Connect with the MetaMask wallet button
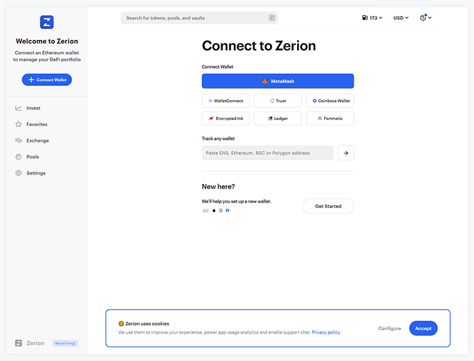This screenshot has height=361, width=474. pos(277,81)
